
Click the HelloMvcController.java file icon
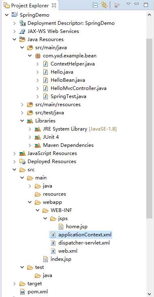click(45, 88)
